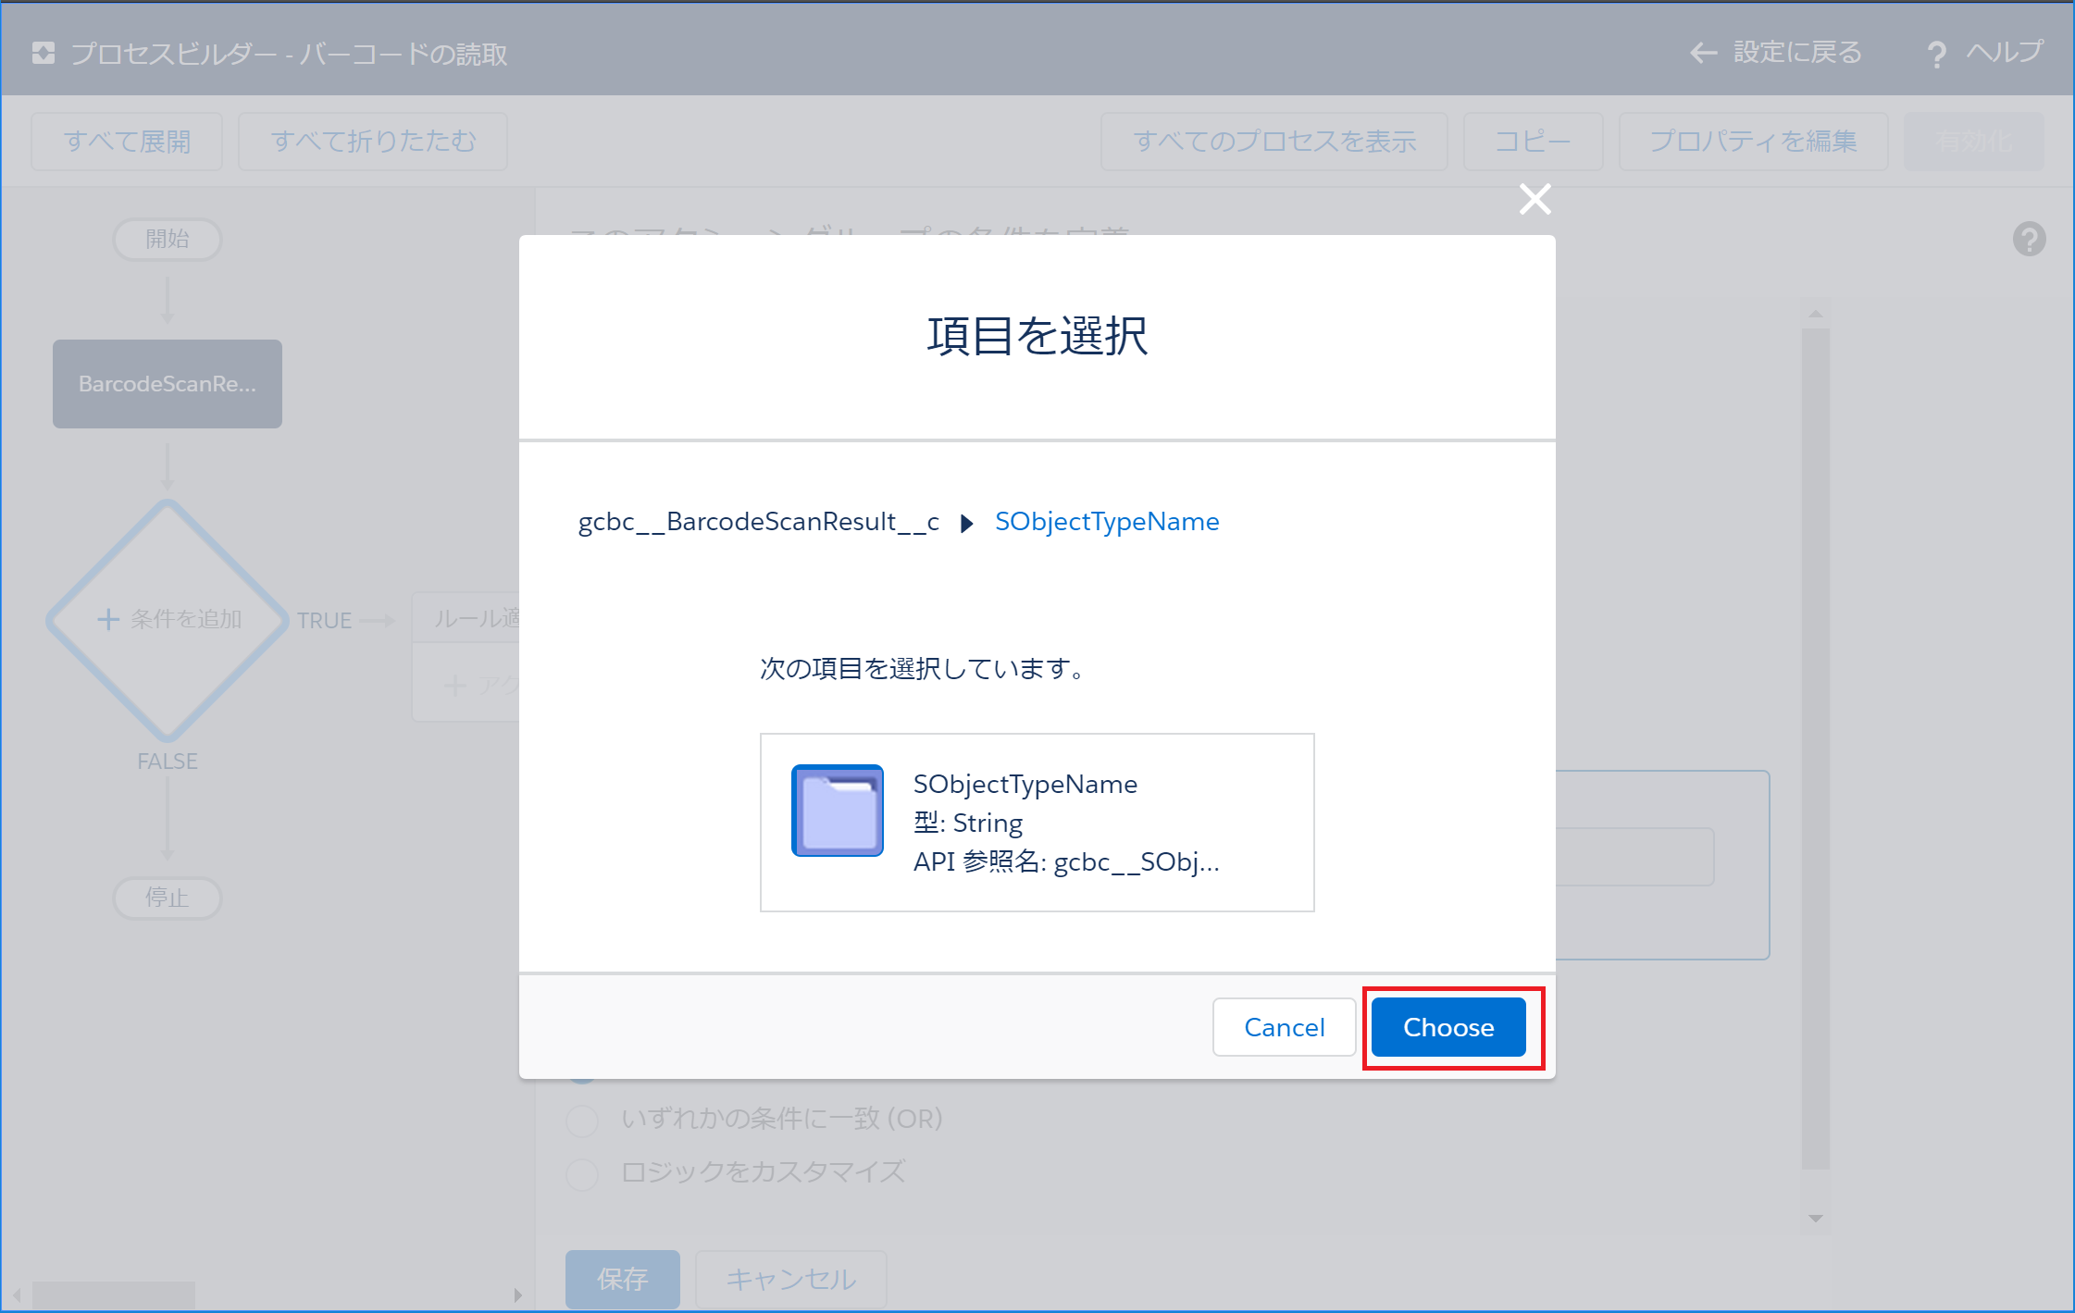The image size is (2075, 1313).
Task: Close the field selection dialog with X
Action: [x=1535, y=199]
